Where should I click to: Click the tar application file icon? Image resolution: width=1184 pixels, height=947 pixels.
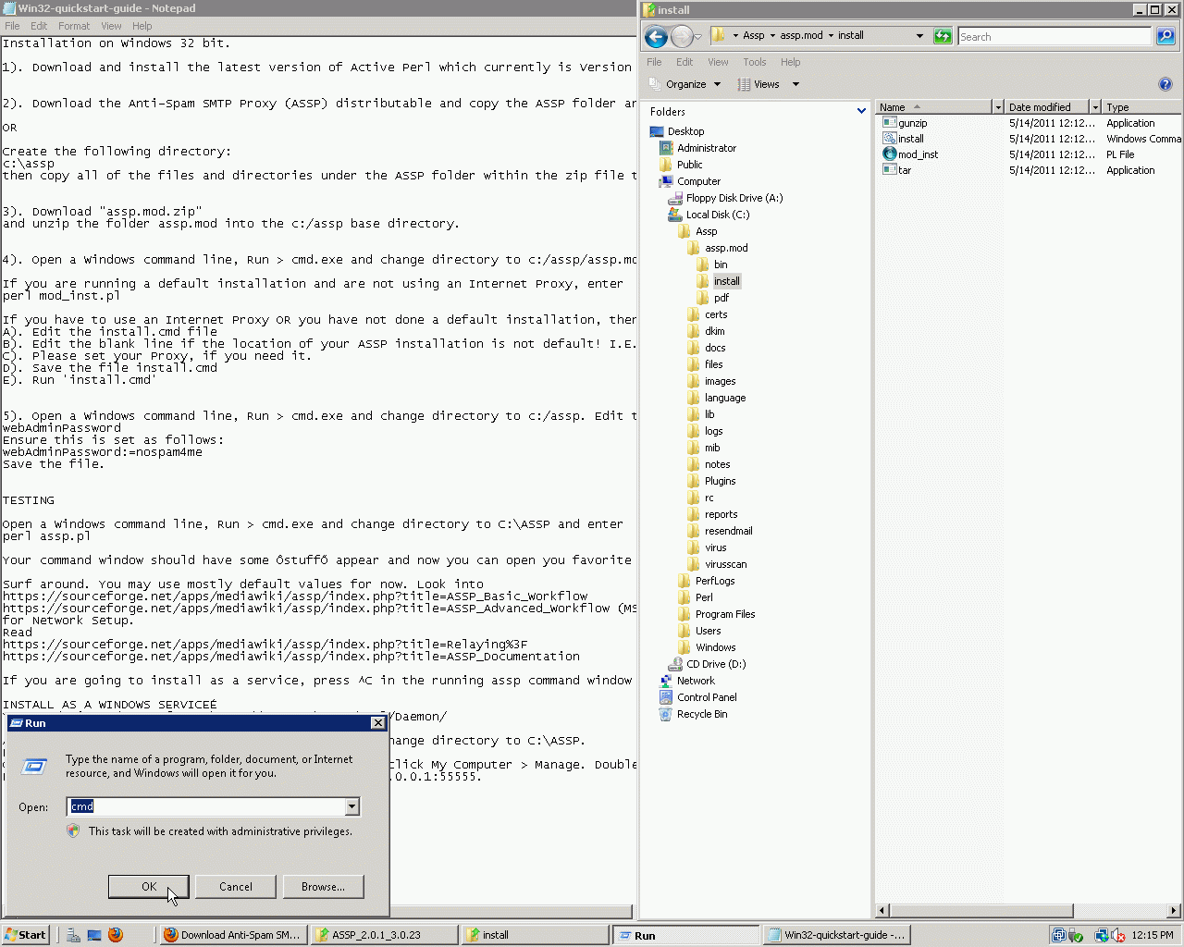tap(890, 170)
